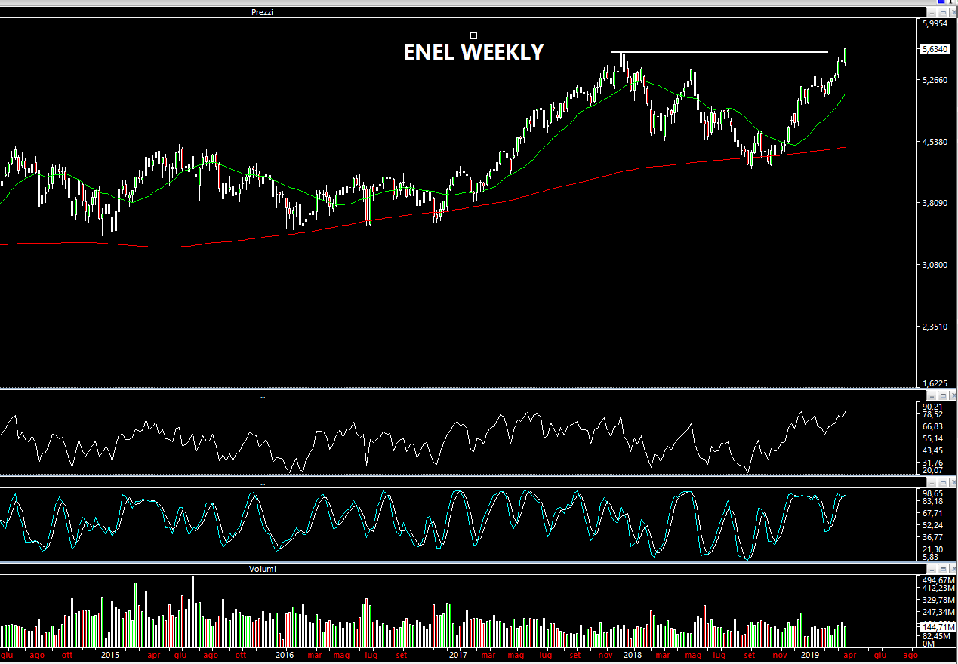Maximize the oscillator panel with the 90,21 scale
The image size is (958, 664).
(941, 396)
